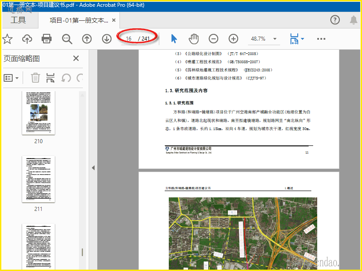362x271 pixels.
Task: Select the 项目-01第一册文本 document tab
Action: click(79, 20)
